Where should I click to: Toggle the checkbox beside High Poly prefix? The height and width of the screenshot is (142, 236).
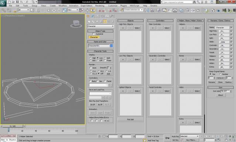pos(231,31)
